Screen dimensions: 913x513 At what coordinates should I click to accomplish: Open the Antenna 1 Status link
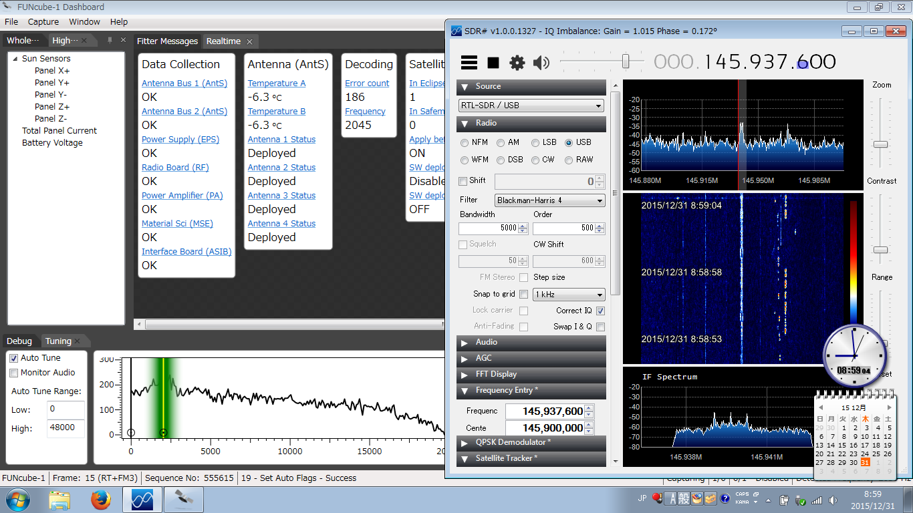(281, 140)
